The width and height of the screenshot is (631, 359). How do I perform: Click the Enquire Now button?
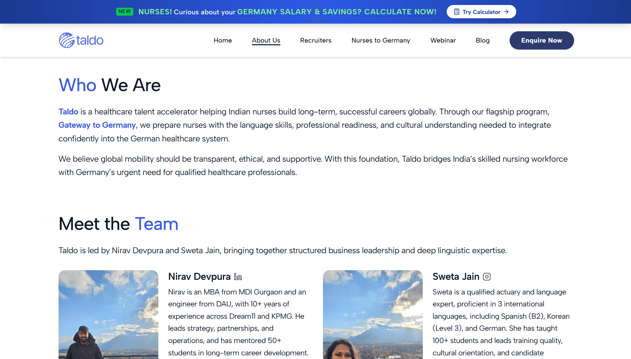[542, 40]
